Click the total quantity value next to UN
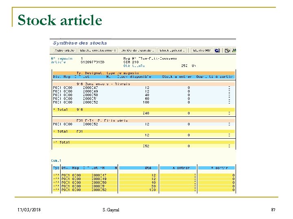293x219 pixels. pyautogui.click(x=184, y=66)
